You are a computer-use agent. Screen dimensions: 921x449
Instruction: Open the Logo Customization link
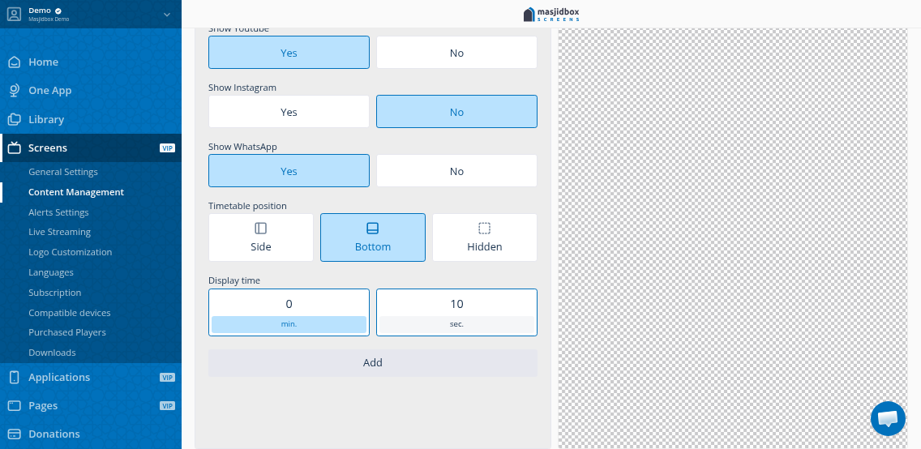coord(70,252)
